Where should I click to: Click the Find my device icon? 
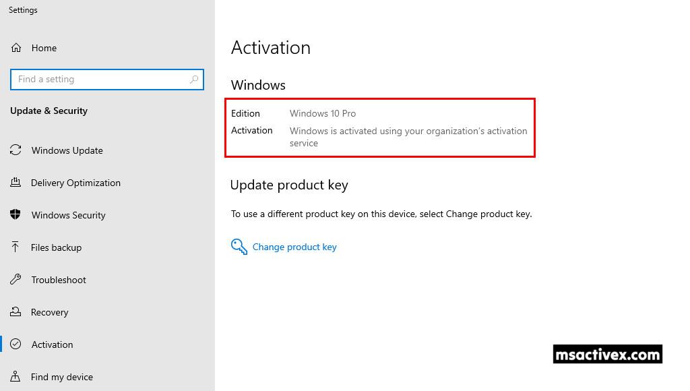click(x=15, y=377)
